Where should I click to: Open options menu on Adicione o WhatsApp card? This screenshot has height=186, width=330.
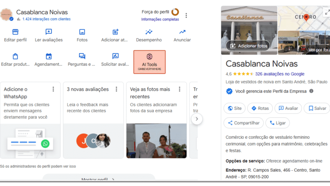click(53, 89)
